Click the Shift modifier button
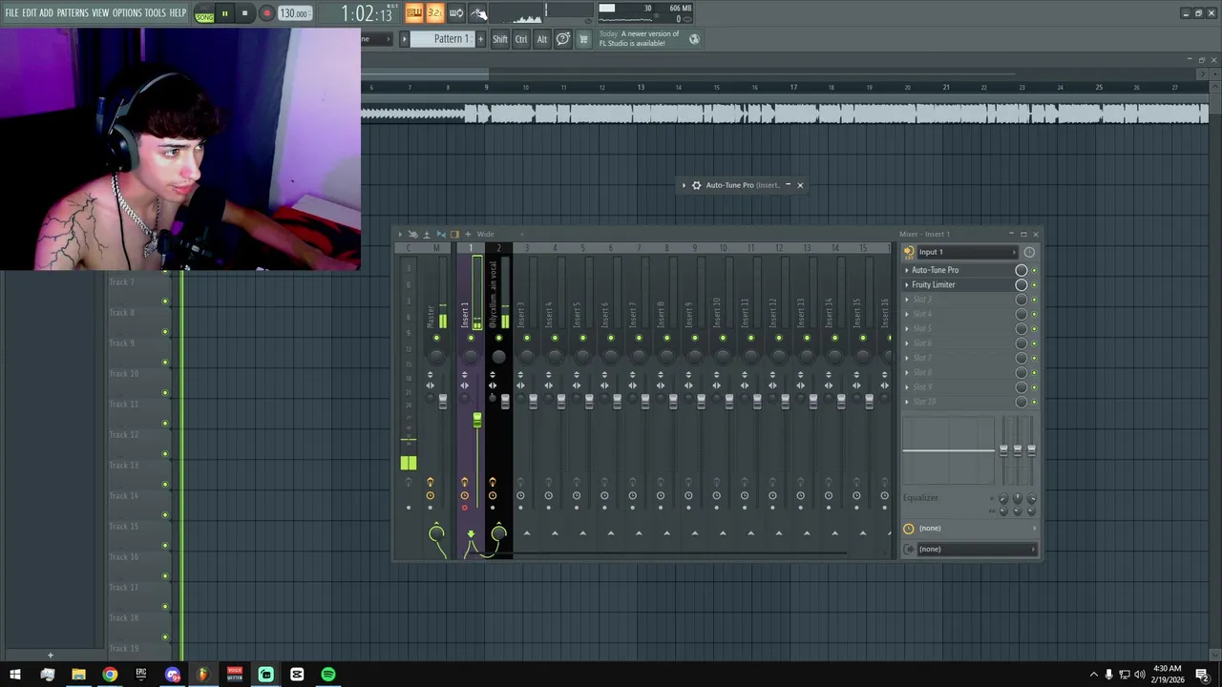Screen dimensions: 1222x687 click(500, 39)
